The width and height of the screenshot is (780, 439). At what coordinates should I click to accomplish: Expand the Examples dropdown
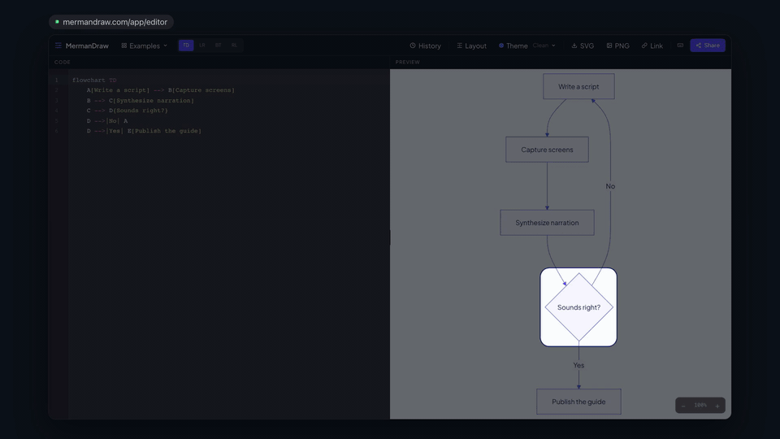point(145,46)
